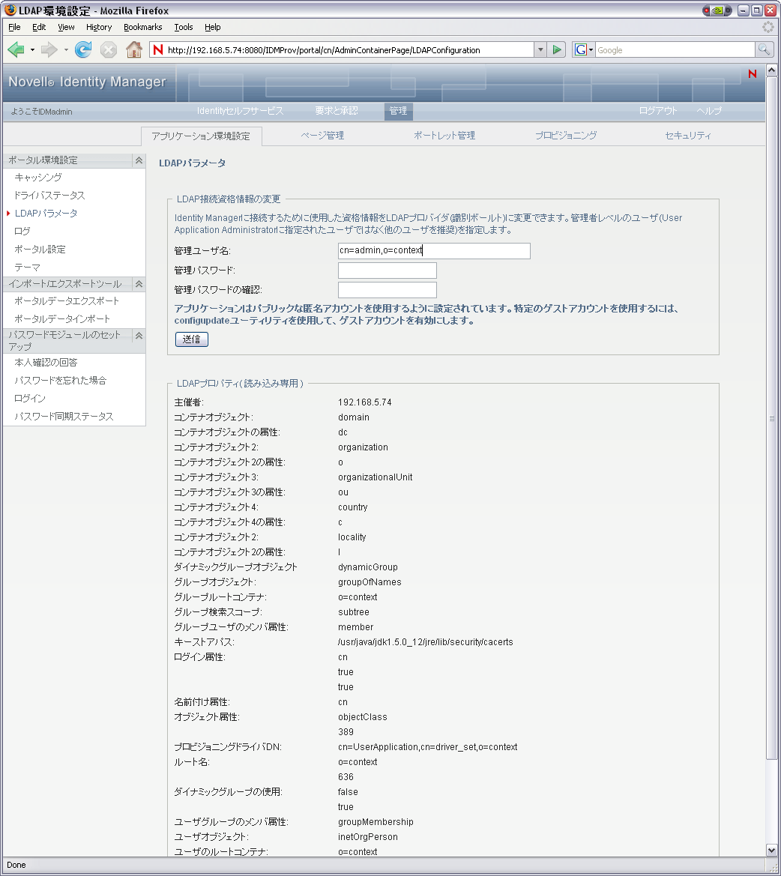Screen dimensions: 781x876
Task: Open the File menu
Action: pos(14,27)
